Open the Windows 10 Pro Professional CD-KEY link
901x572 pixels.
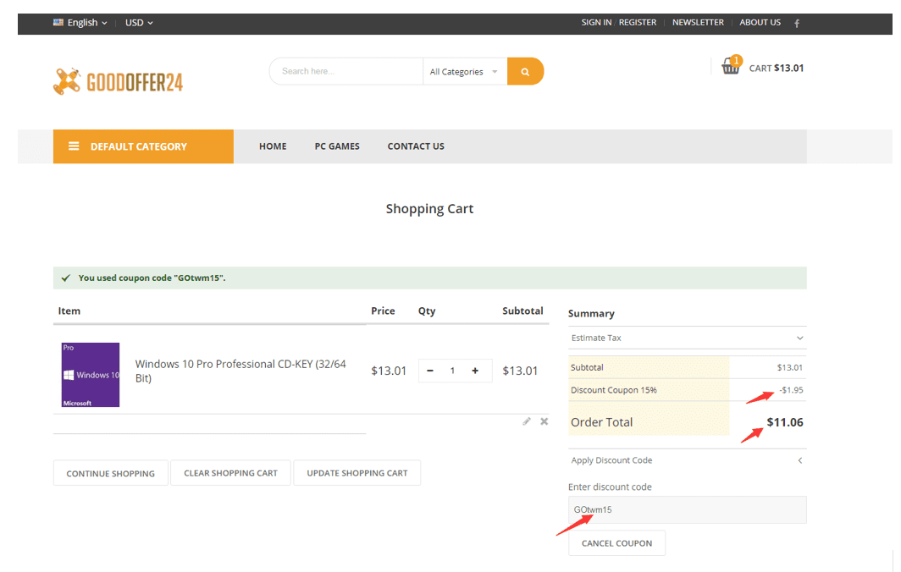240,371
